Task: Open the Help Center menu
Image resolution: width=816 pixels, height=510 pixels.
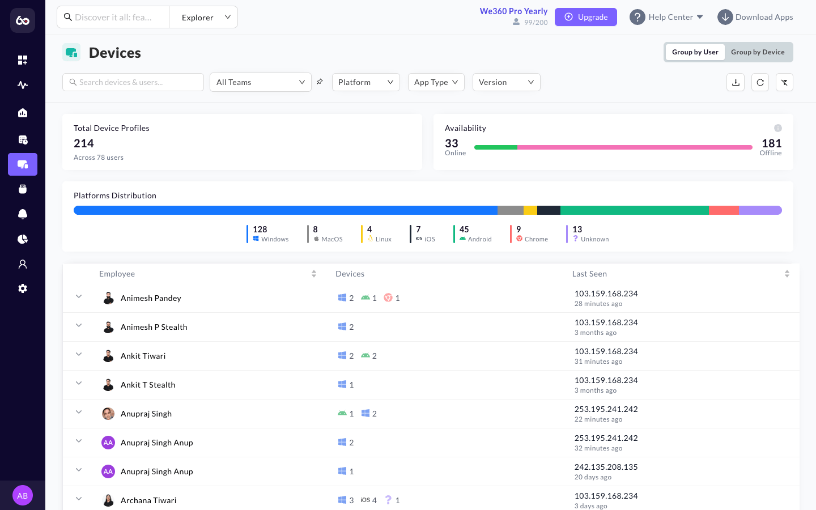Action: (675, 17)
